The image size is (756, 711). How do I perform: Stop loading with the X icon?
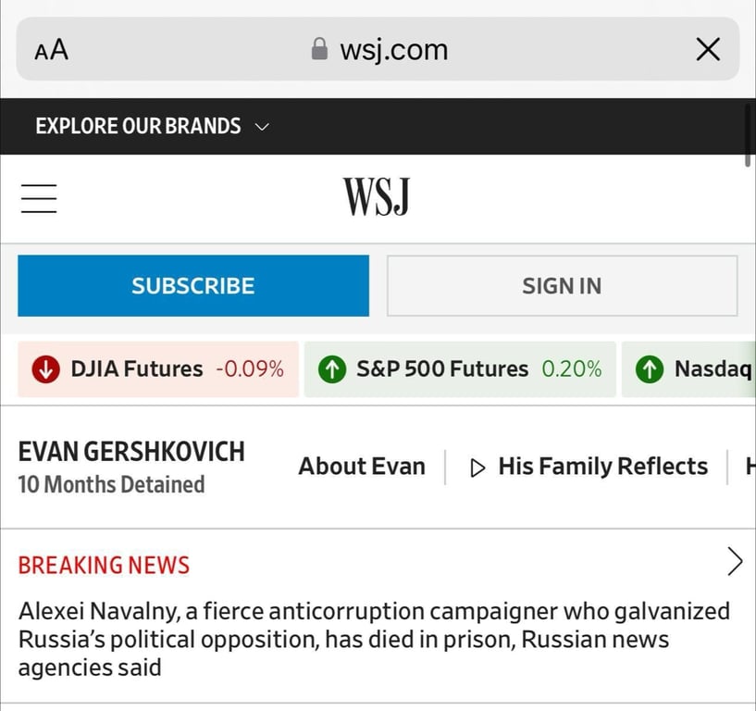pyautogui.click(x=708, y=49)
